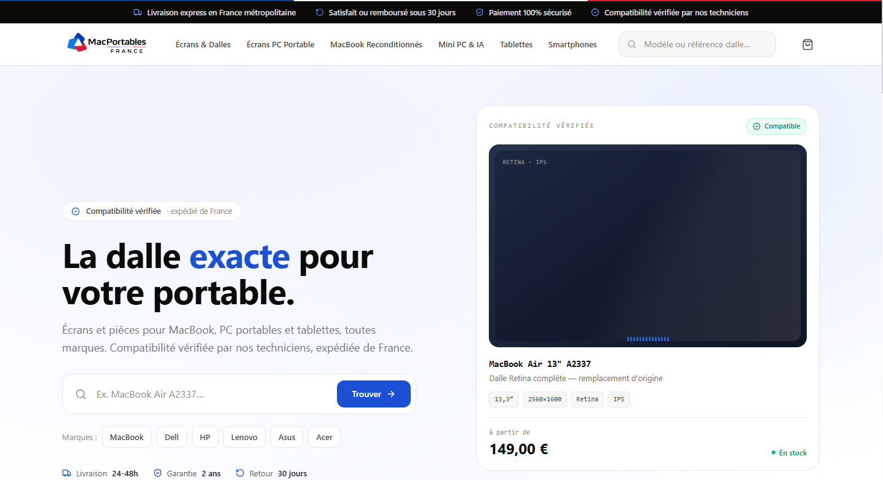Click the header search magnifier icon
Image resolution: width=883 pixels, height=480 pixels.
[x=632, y=44]
